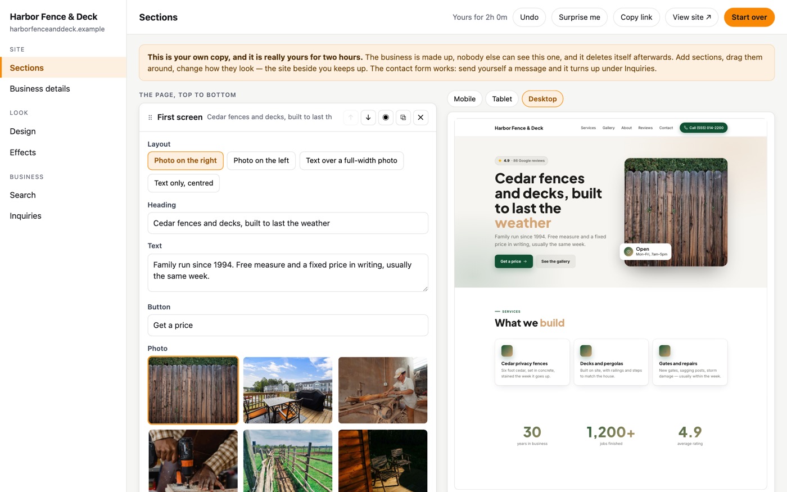Remove the First screen section

(420, 118)
